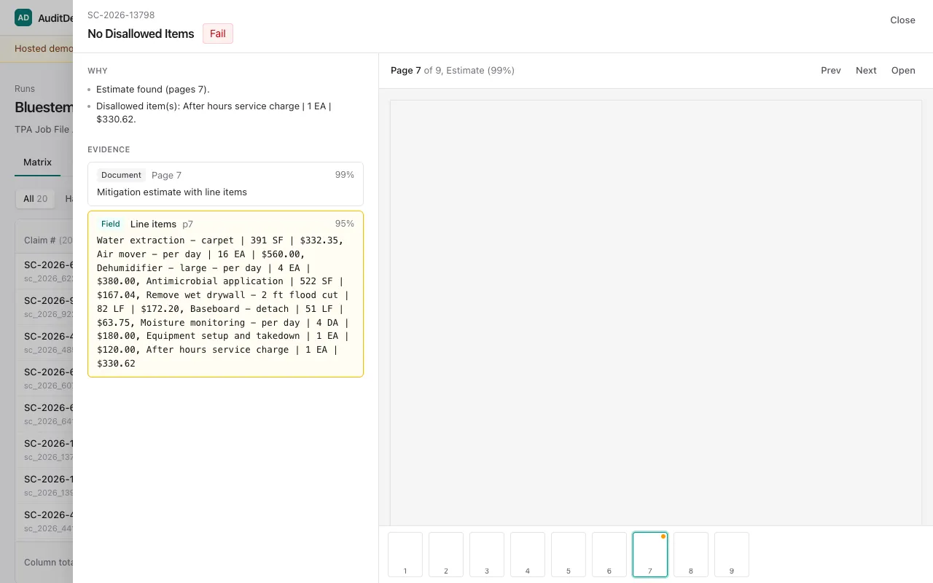Image resolution: width=933 pixels, height=583 pixels.
Task: Click the 99% confidence value on Document card
Action: click(344, 175)
